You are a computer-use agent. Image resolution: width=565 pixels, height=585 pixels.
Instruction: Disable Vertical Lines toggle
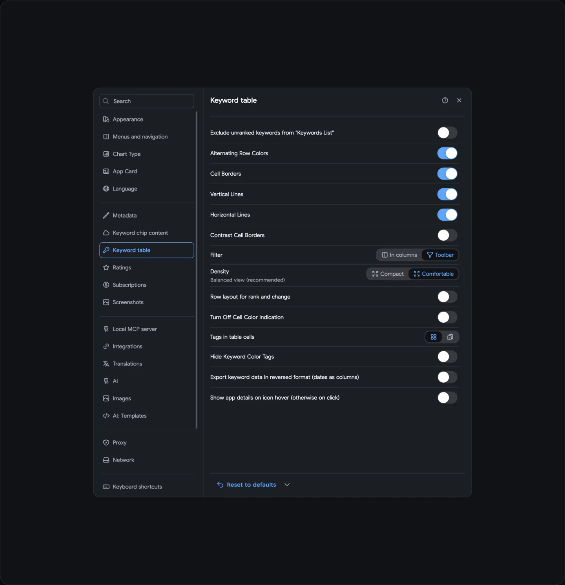click(447, 194)
